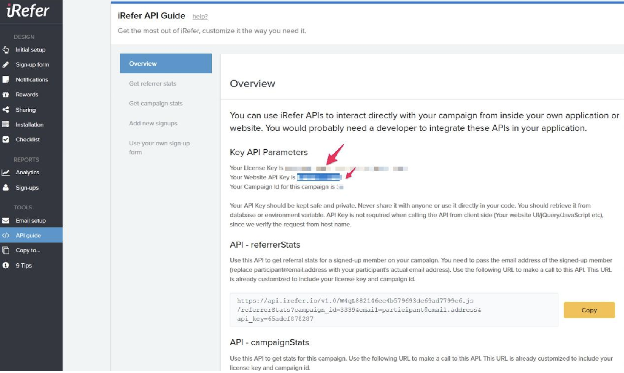Image resolution: width=624 pixels, height=373 pixels.
Task: Click the Installation server icon
Action: click(x=6, y=124)
